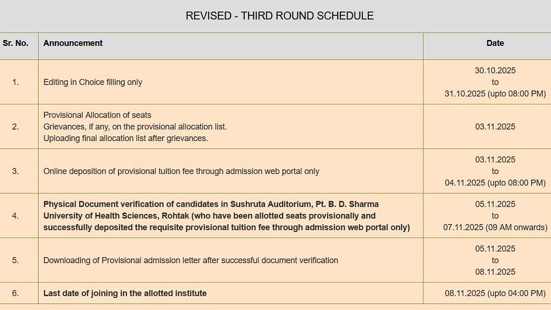Click the Revised - Third Round Schedule title
The height and width of the screenshot is (310, 551).
(x=279, y=16)
